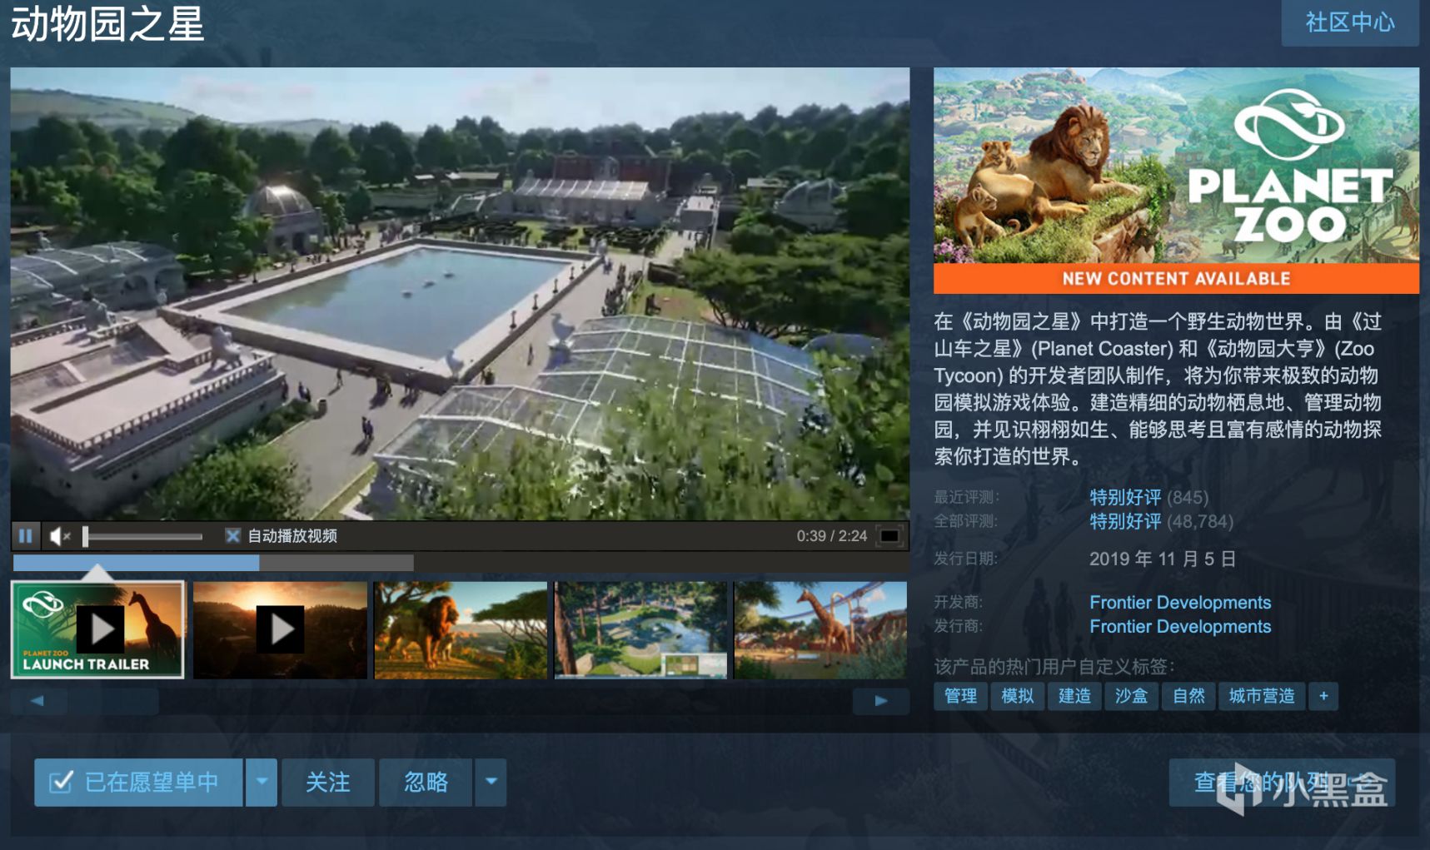This screenshot has width=1430, height=850.
Task: Enter fullscreen video mode
Action: [889, 536]
